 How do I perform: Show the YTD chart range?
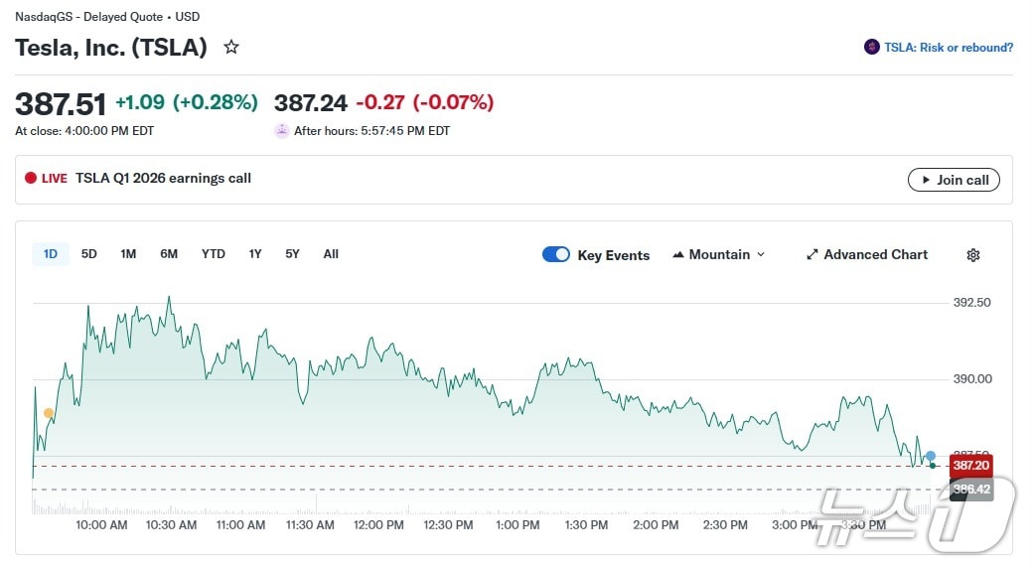tap(214, 254)
